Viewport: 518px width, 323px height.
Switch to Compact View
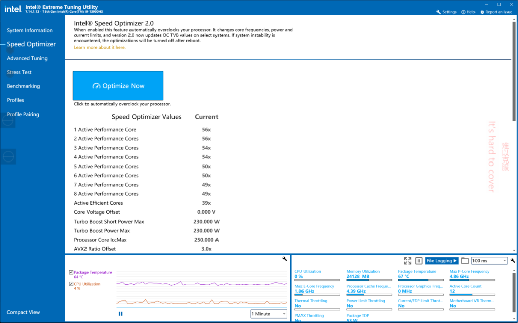pyautogui.click(x=23, y=312)
